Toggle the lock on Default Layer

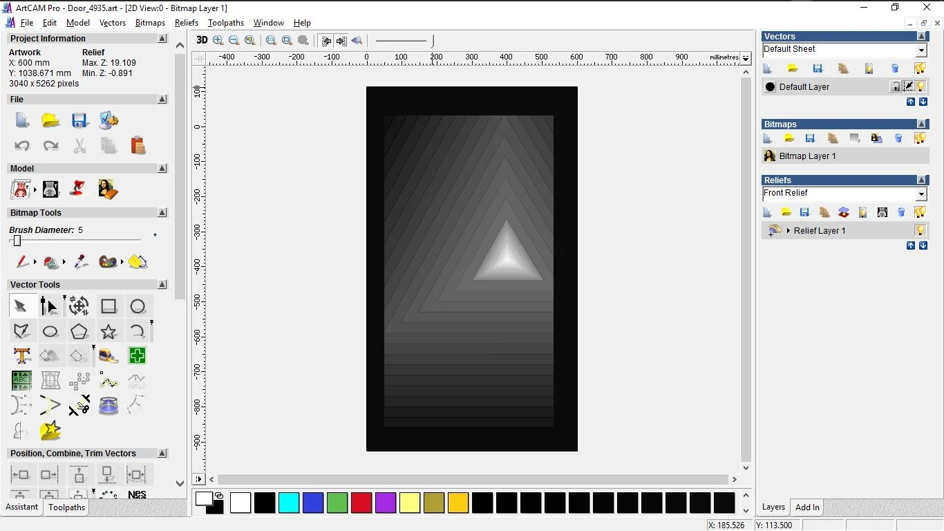[x=896, y=86]
